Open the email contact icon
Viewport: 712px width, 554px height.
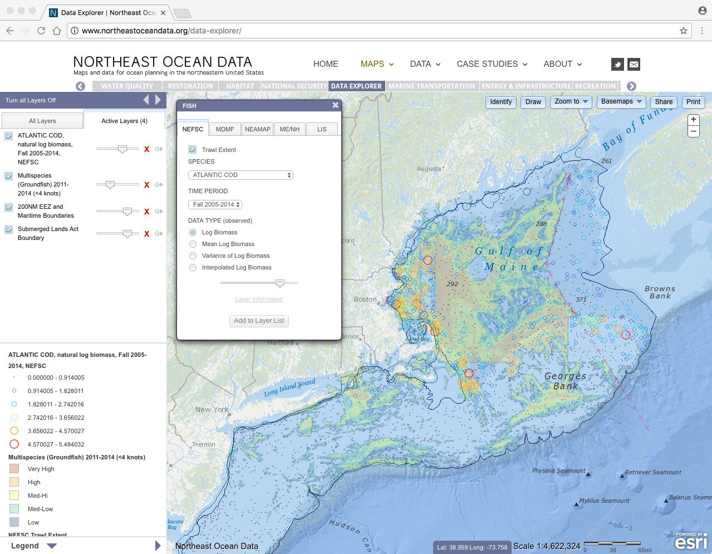coord(634,65)
